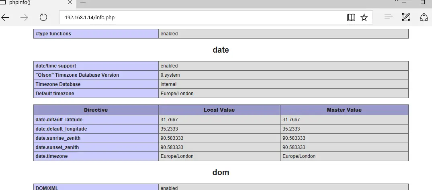Click the dom section heading
Screen dimensions: 432x190
click(x=221, y=172)
